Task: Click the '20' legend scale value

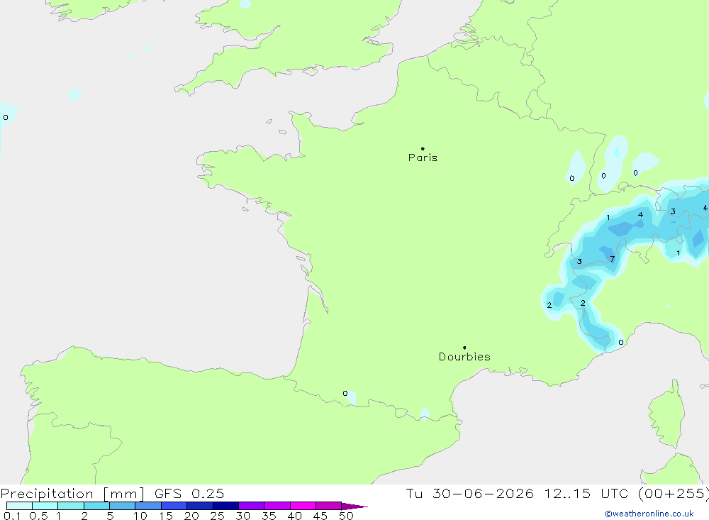Action: pyautogui.click(x=191, y=516)
